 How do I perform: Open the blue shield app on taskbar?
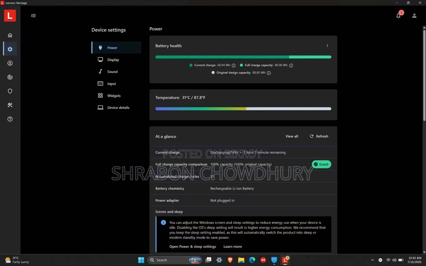(274, 260)
